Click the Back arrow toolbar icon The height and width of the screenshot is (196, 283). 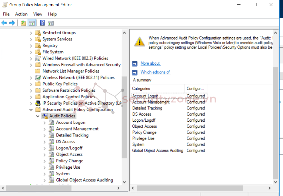click(x=4, y=23)
